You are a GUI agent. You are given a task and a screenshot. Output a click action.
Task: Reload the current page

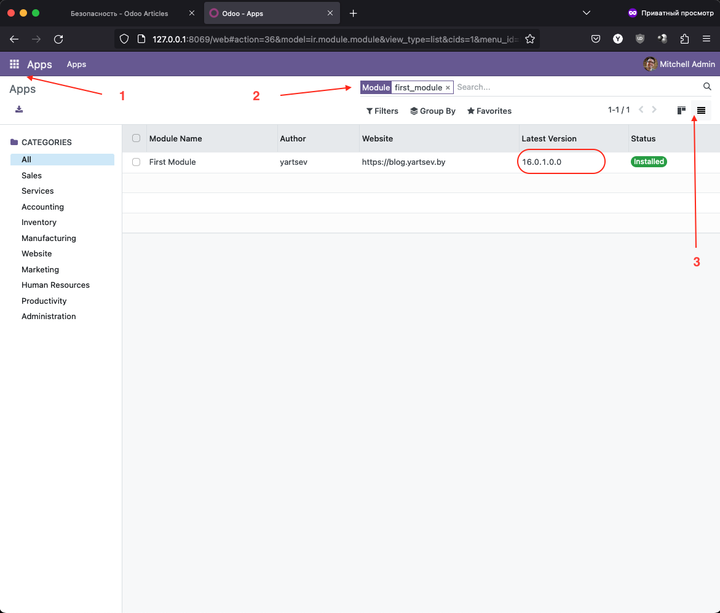(x=58, y=39)
